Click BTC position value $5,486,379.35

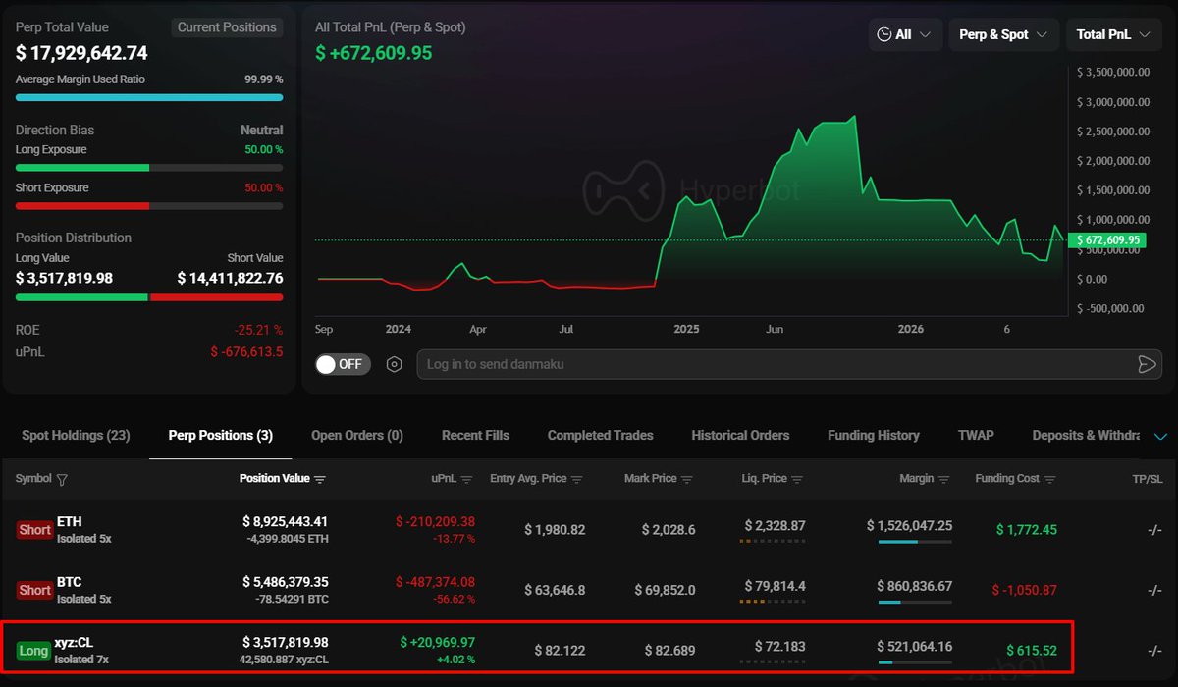click(x=286, y=582)
